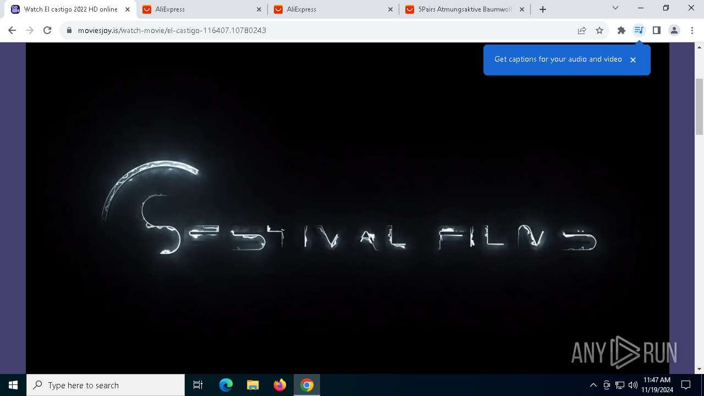
Task: Bookmark this tab with star icon
Action: pyautogui.click(x=599, y=30)
